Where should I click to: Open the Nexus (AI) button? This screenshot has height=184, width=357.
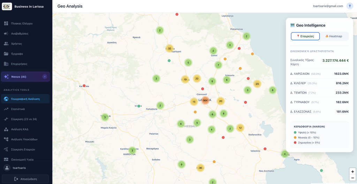(25, 76)
